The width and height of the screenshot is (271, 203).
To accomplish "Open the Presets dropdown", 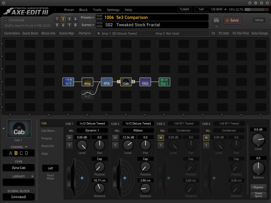I will point(87,17).
